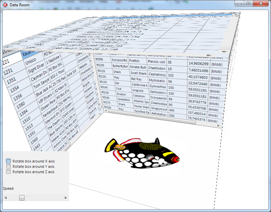Select the 'Sight Diver' company cell
This screenshot has width=271, height=212.
click(36, 68)
